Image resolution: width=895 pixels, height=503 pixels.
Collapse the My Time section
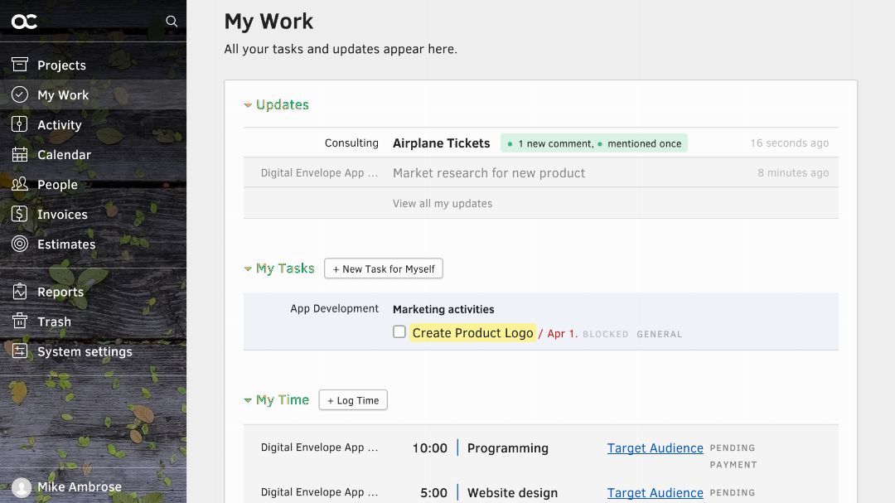(248, 400)
